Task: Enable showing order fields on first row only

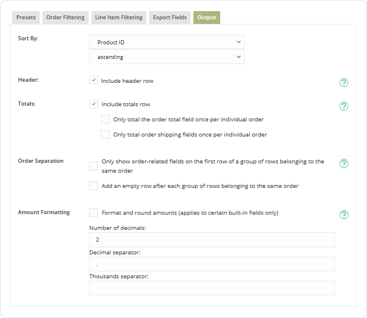Action: (93, 166)
